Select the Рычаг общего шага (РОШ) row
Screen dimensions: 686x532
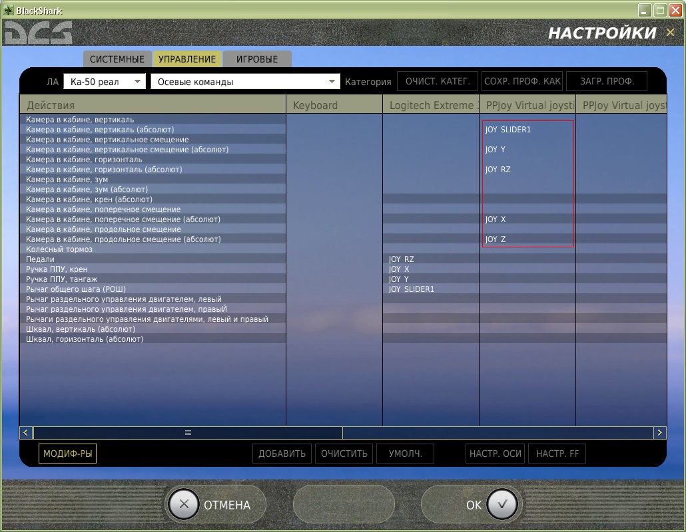coord(153,289)
